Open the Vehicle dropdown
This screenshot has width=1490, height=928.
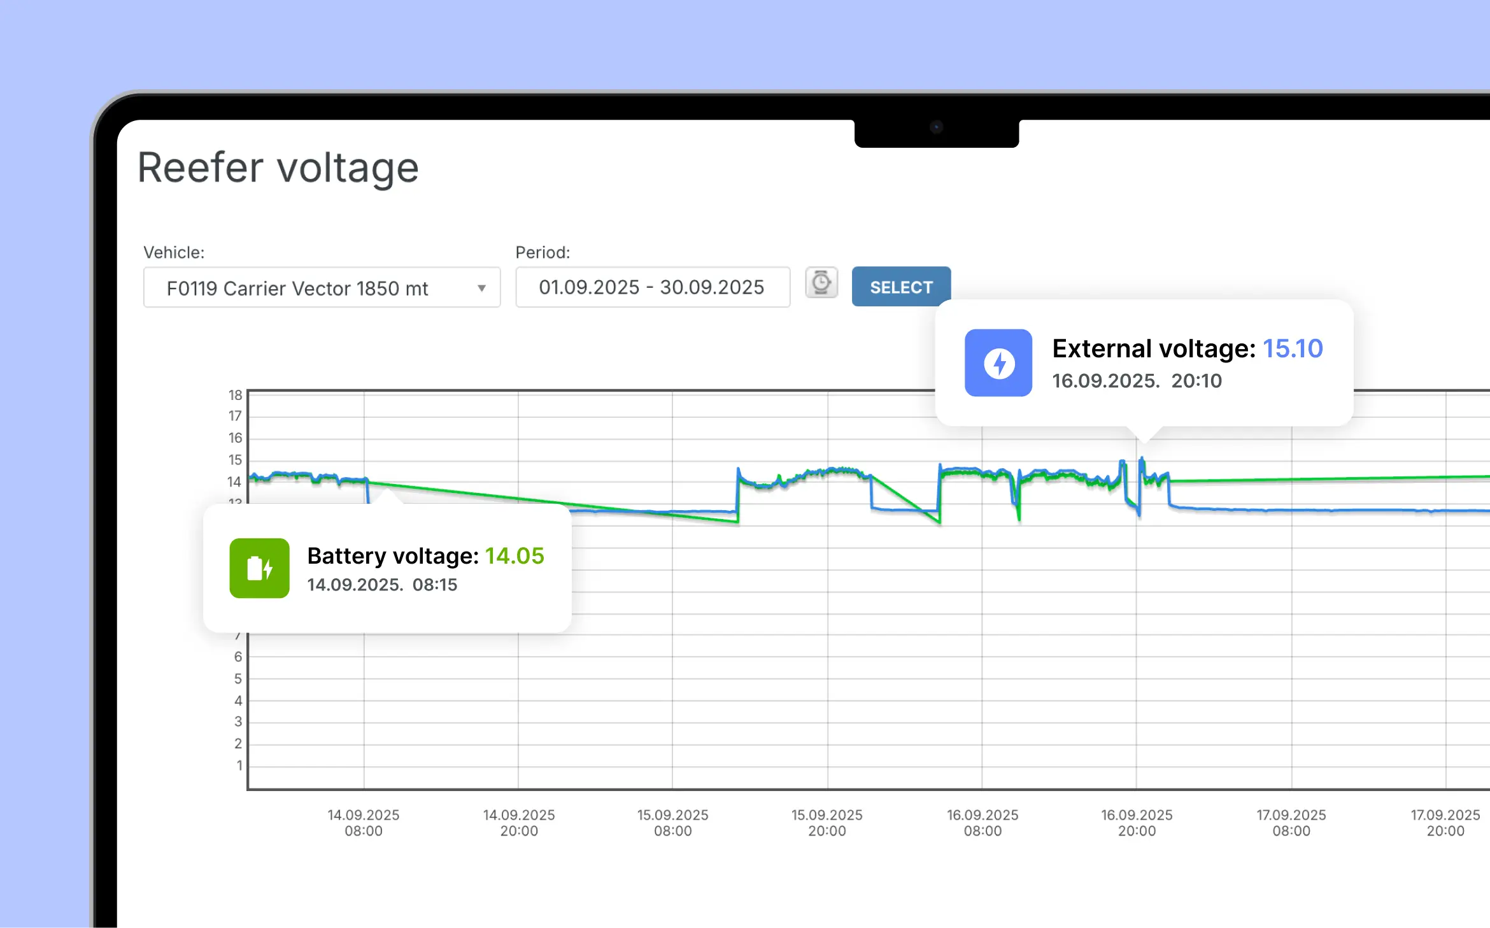(322, 287)
